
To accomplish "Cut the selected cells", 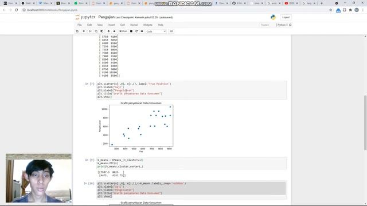I will click(90, 31).
